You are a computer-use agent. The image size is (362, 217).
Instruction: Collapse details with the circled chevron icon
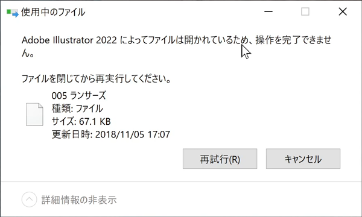pos(29,200)
